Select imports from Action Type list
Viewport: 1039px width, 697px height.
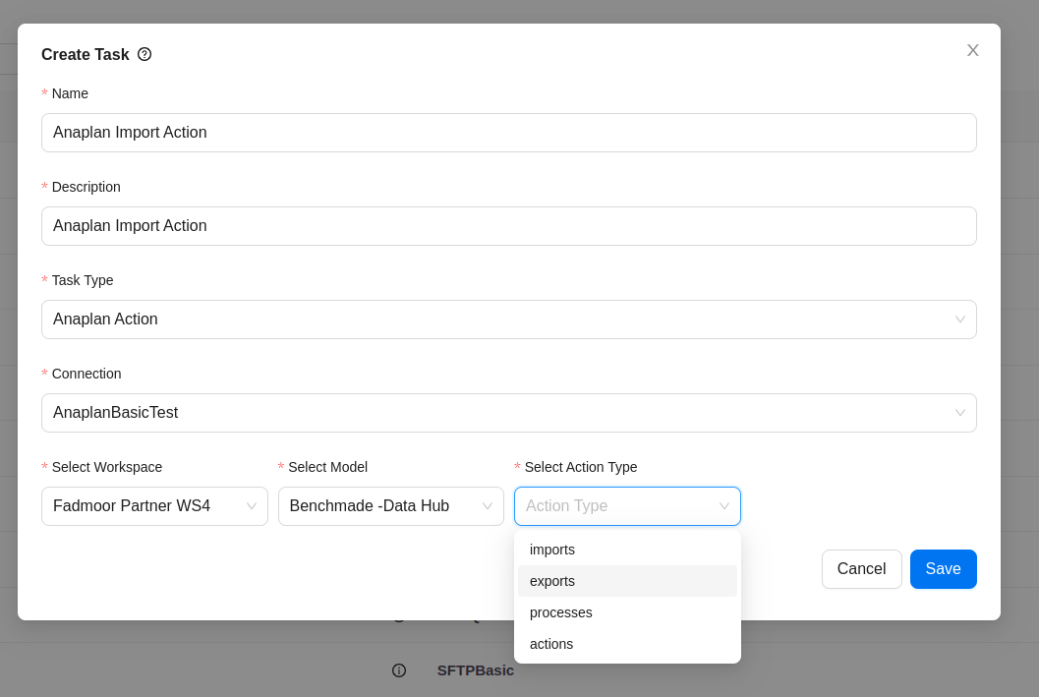click(x=627, y=550)
